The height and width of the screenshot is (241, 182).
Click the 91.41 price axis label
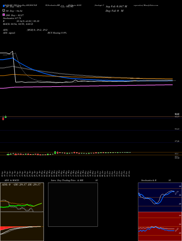177,129
